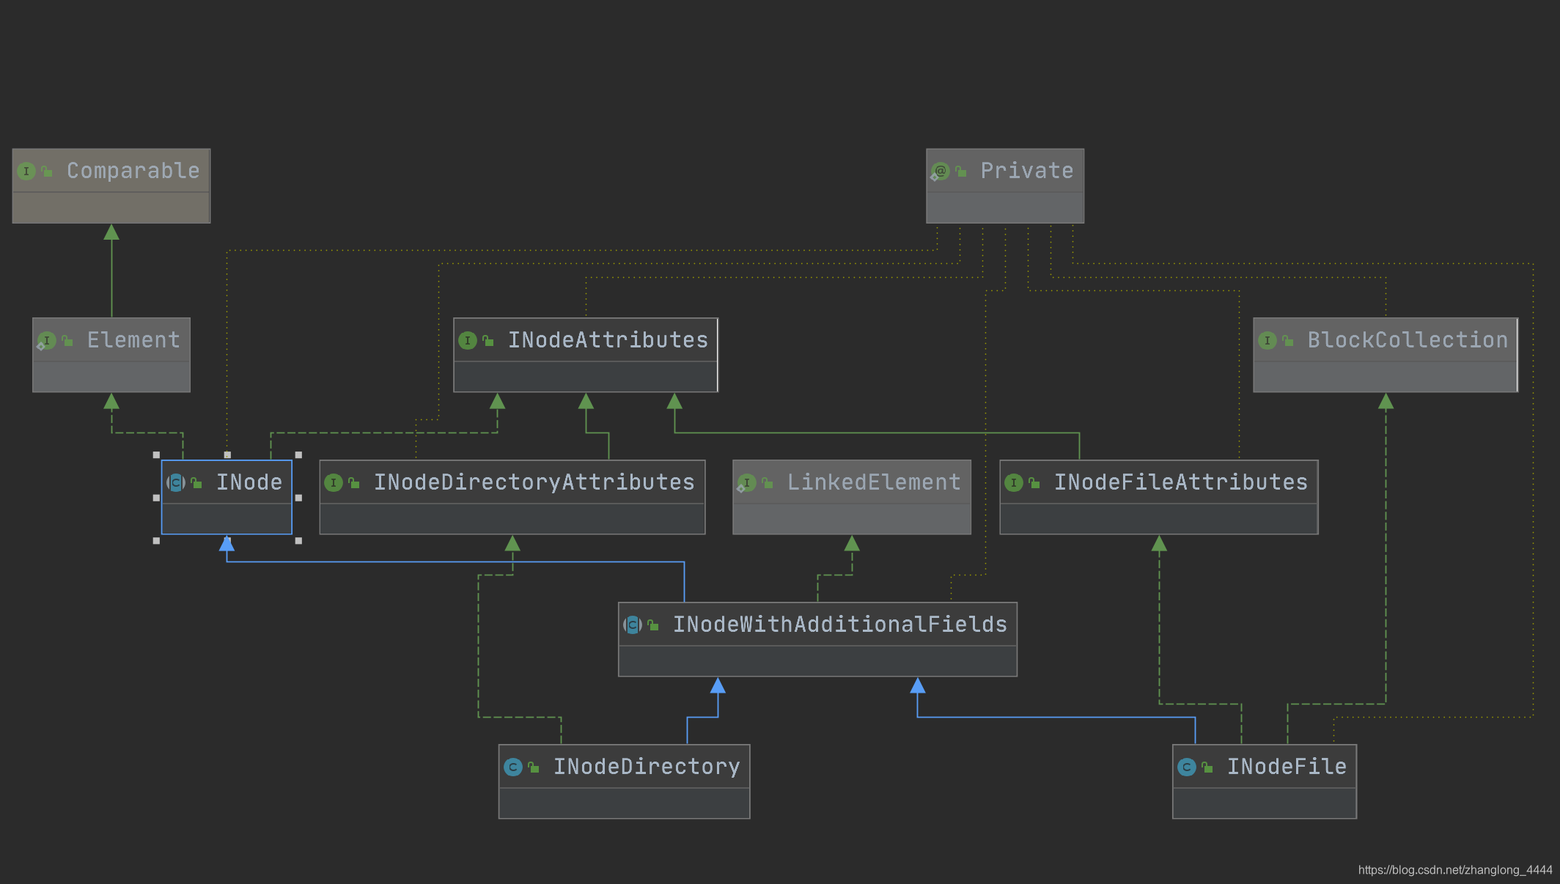The image size is (1560, 884).
Task: Click the interface icon on INodeDirectoryAttributes
Action: pyautogui.click(x=336, y=482)
